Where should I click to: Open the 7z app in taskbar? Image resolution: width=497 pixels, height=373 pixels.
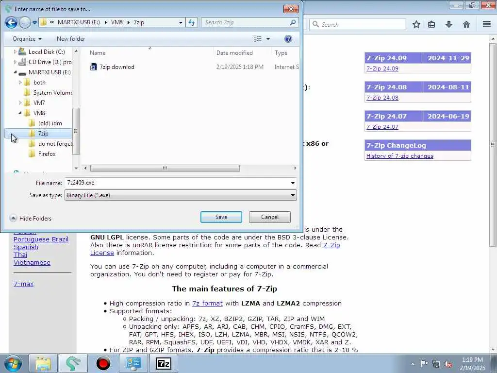coord(164,363)
